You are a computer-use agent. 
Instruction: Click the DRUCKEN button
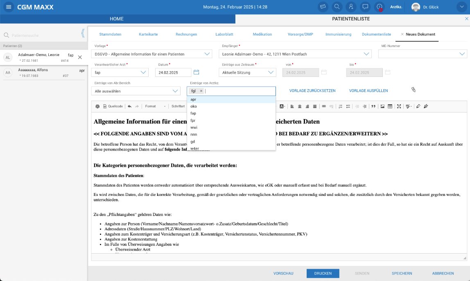tap(323, 273)
